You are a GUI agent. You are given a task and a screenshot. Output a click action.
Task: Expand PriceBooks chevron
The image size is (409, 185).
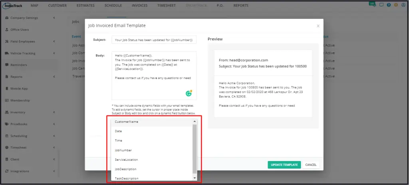[54, 124]
